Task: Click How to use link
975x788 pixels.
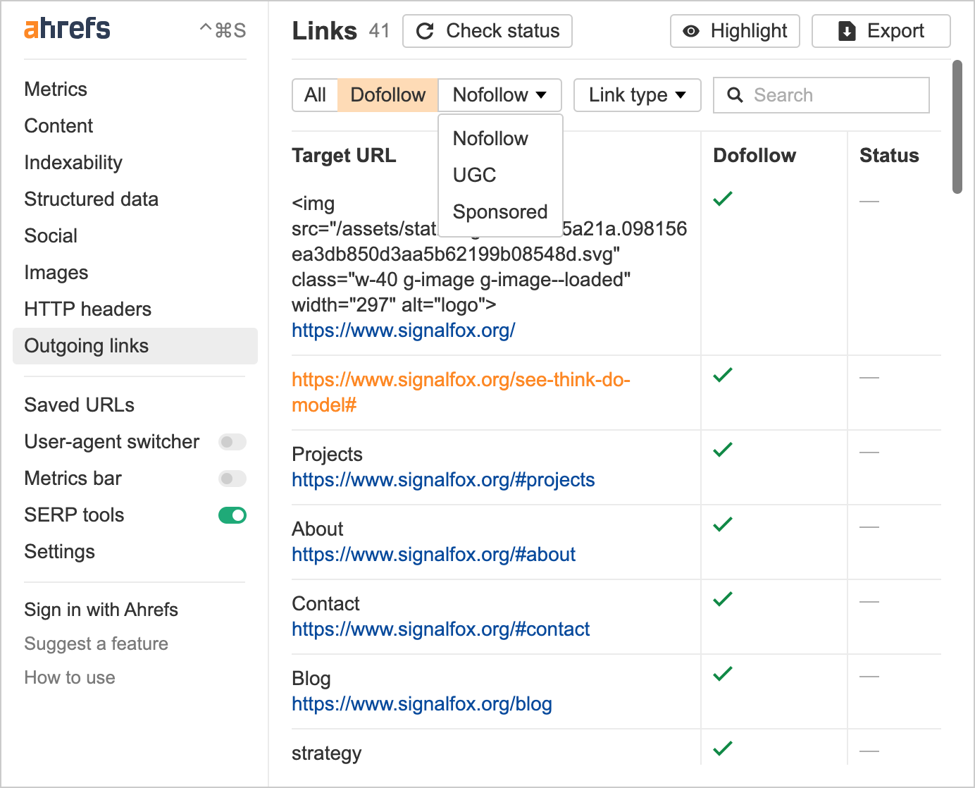Action: pos(70,677)
